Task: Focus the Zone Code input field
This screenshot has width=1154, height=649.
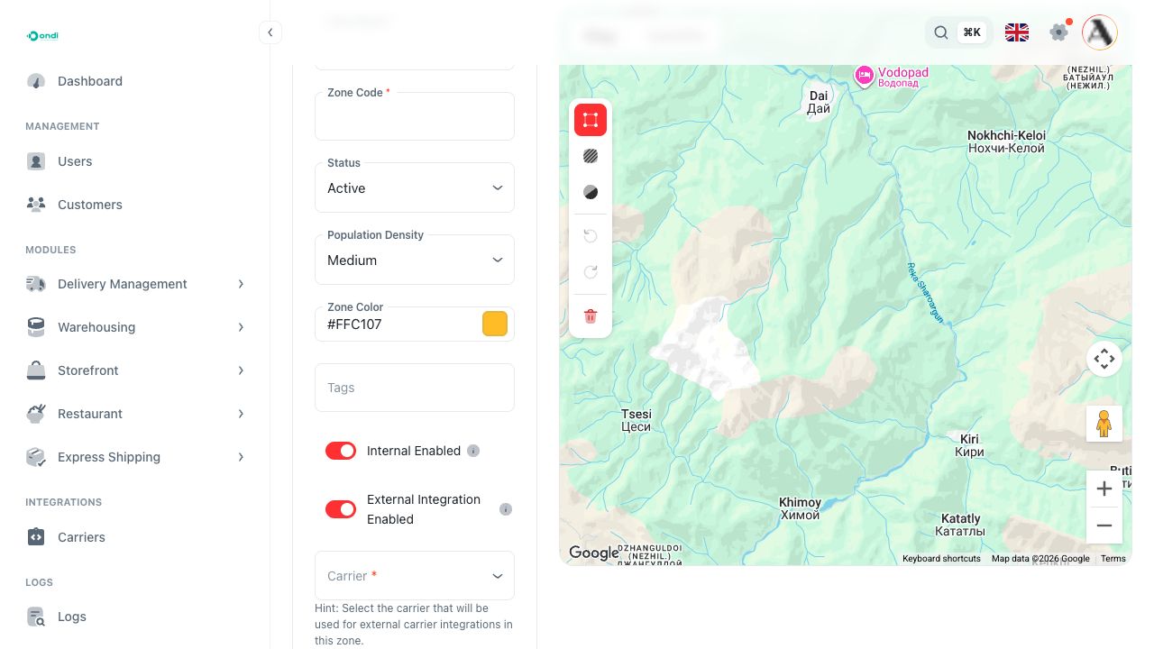Action: click(415, 116)
